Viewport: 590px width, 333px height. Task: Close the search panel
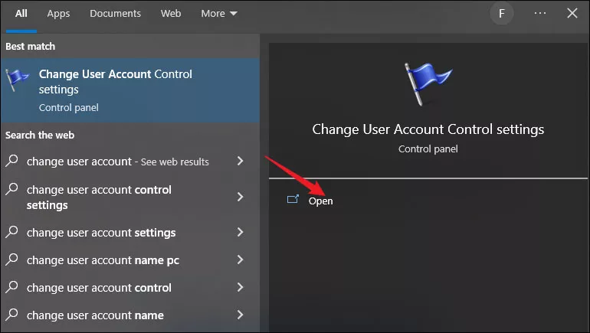click(x=572, y=13)
